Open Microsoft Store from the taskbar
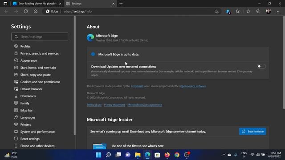This screenshot has width=285, height=160. coord(157,155)
